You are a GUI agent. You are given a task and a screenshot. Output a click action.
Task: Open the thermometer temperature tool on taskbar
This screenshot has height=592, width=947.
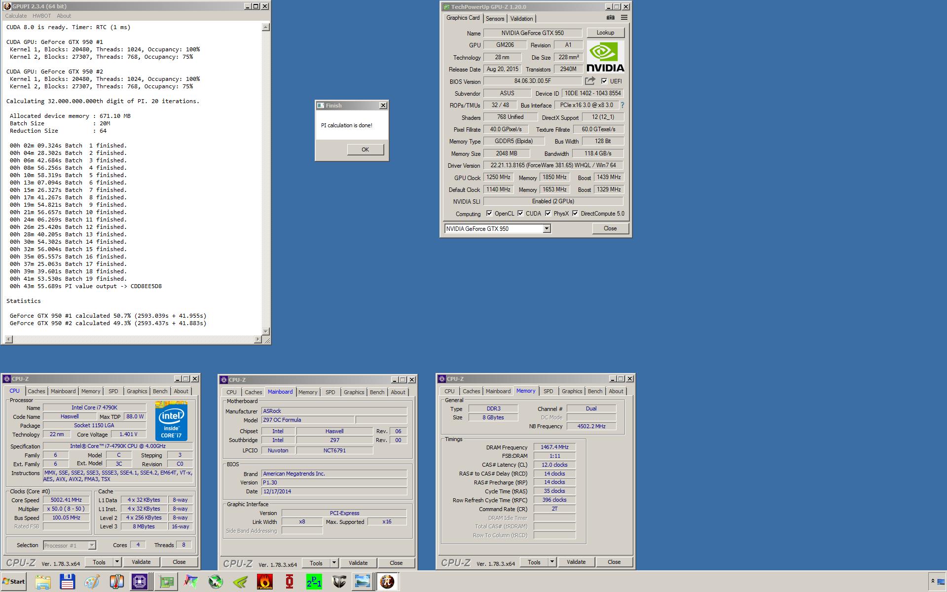[116, 582]
